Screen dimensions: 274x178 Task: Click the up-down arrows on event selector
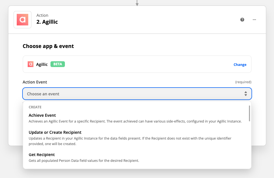click(x=245, y=94)
